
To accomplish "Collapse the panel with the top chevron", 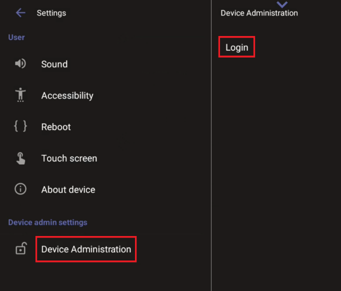I will (x=282, y=4).
